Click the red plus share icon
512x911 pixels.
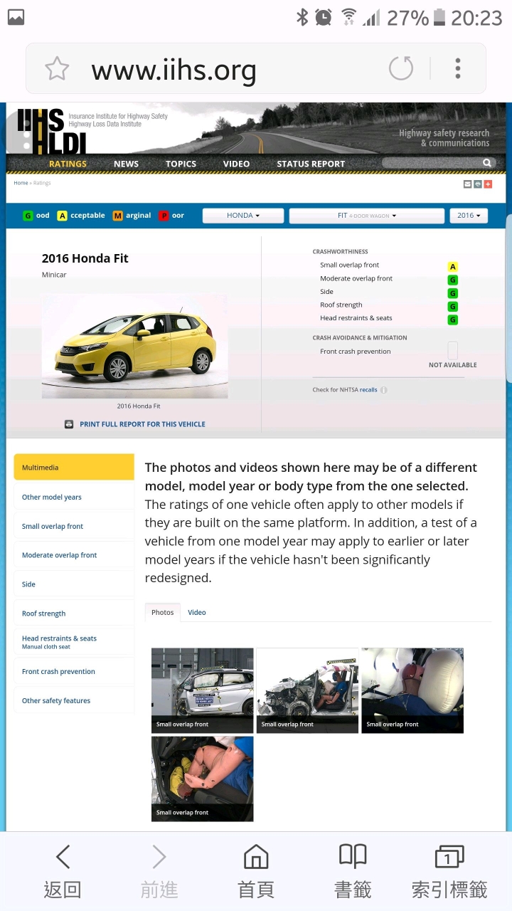click(488, 184)
